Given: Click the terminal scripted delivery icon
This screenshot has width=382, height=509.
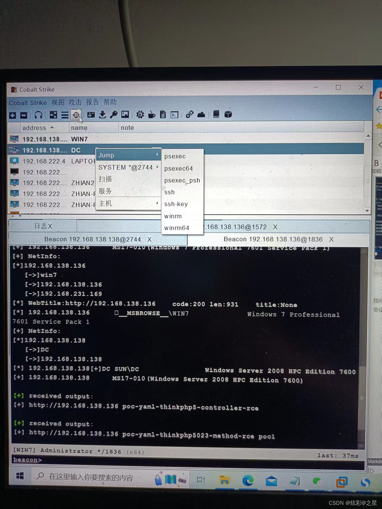Looking at the screenshot, I should [174, 115].
